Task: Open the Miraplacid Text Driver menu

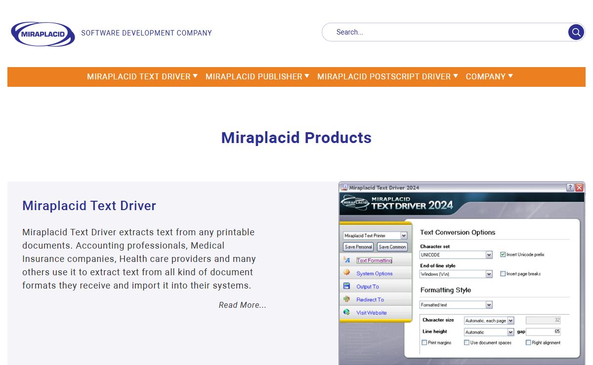Action: 142,77
